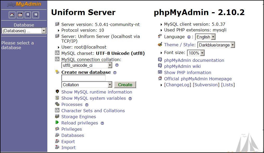Click the 'User: root@localhost' text

click(84, 47)
